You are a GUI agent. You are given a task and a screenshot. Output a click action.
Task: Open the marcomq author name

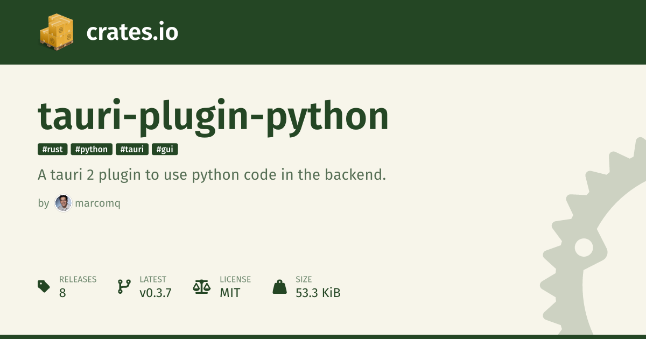97,203
